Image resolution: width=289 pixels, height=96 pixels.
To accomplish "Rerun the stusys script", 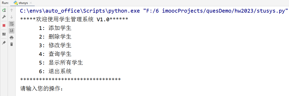I will point(4,10).
